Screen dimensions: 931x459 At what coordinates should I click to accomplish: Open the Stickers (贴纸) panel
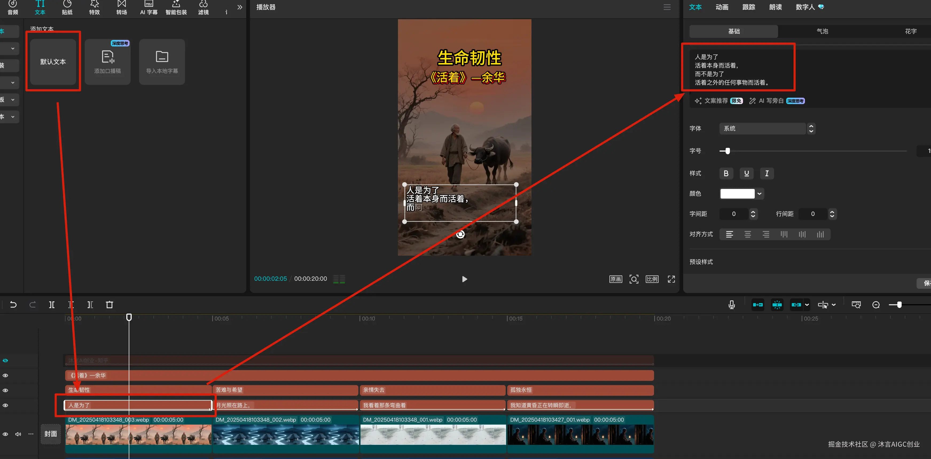tap(67, 7)
